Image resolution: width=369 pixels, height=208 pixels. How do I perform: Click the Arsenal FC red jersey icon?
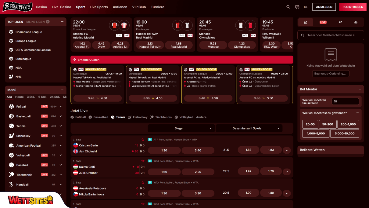click(x=115, y=25)
